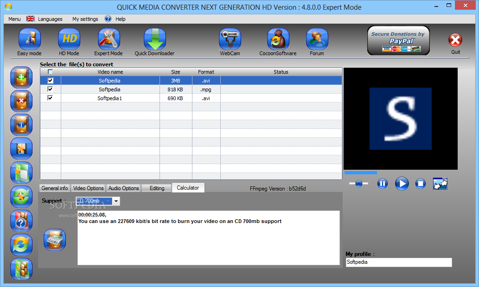The height and width of the screenshot is (287, 479).
Task: Click the Status column header
Action: [x=281, y=72]
